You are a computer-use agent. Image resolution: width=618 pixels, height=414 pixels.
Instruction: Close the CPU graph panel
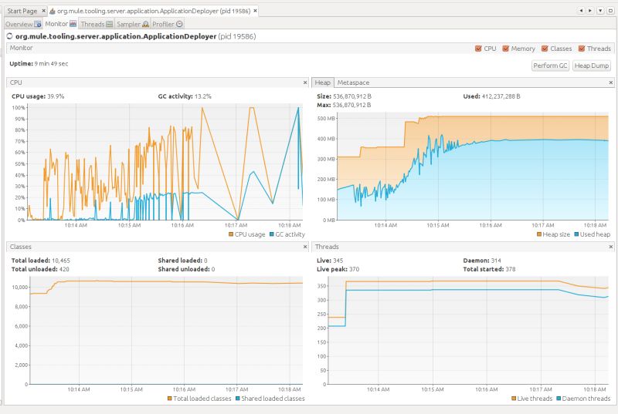click(x=305, y=82)
